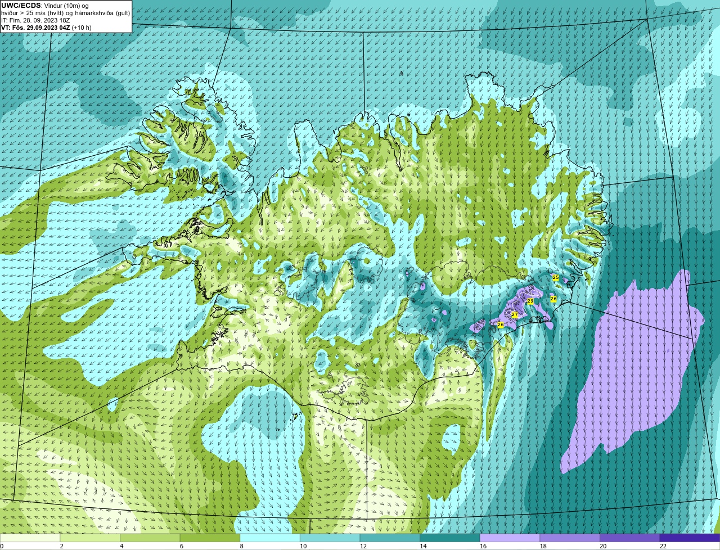Click the 0–2 m/s legend color segment
Screen dimensions: 720x550
click(x=30, y=538)
